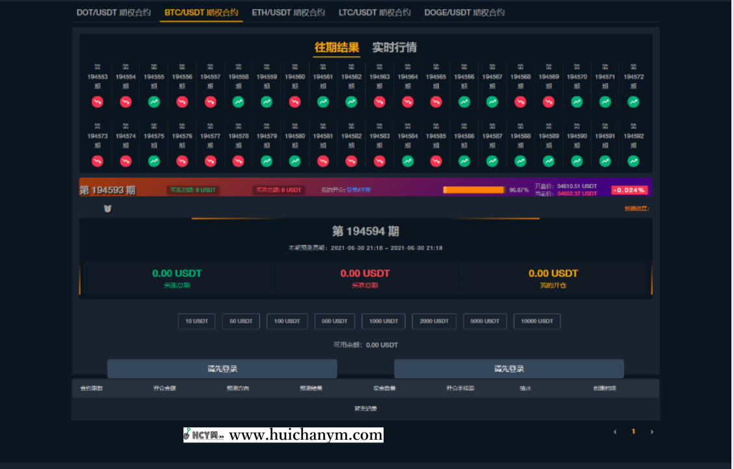
Task: Open the 登录/注册 link in the banner
Action: pyautogui.click(x=358, y=190)
